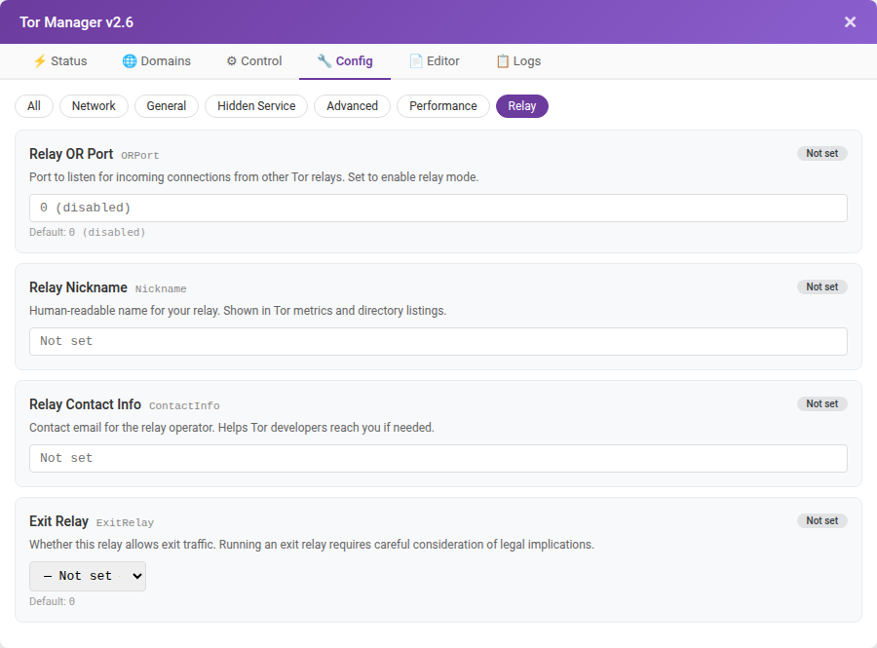Click the wrench Config icon
Viewport: 877px width, 648px height.
coord(324,61)
